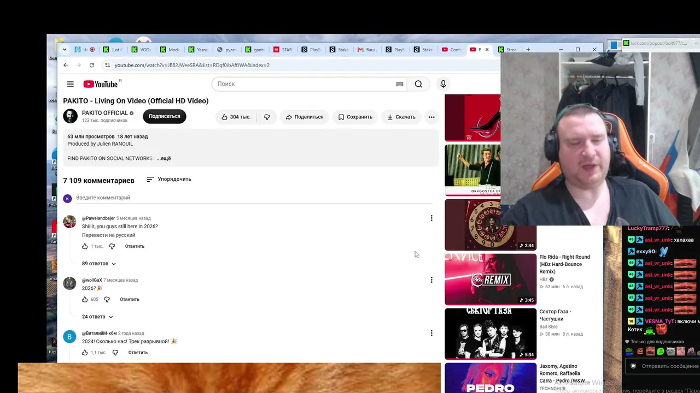
Task: Focus the browser address bar URL
Action: pyautogui.click(x=192, y=65)
